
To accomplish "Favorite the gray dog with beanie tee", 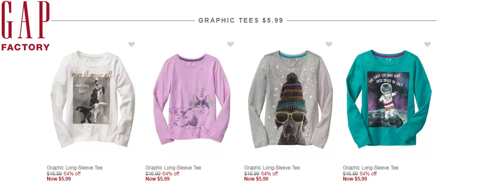I will pyautogui.click(x=329, y=44).
